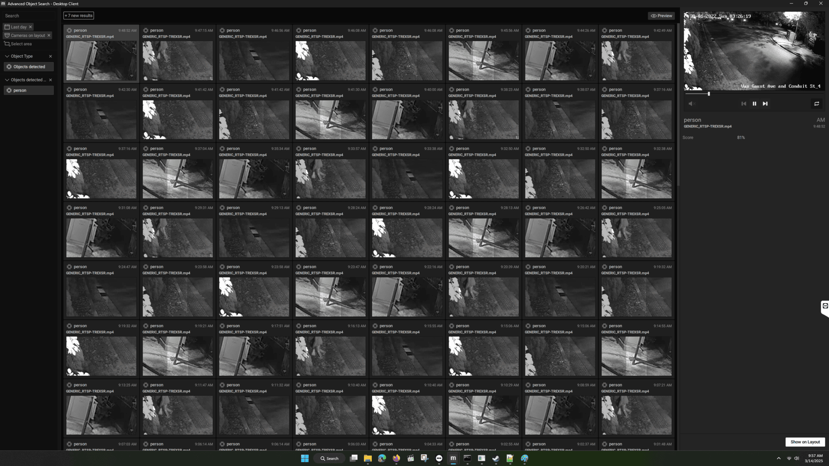
Task: Toggle the Preview eye button
Action: click(661, 16)
